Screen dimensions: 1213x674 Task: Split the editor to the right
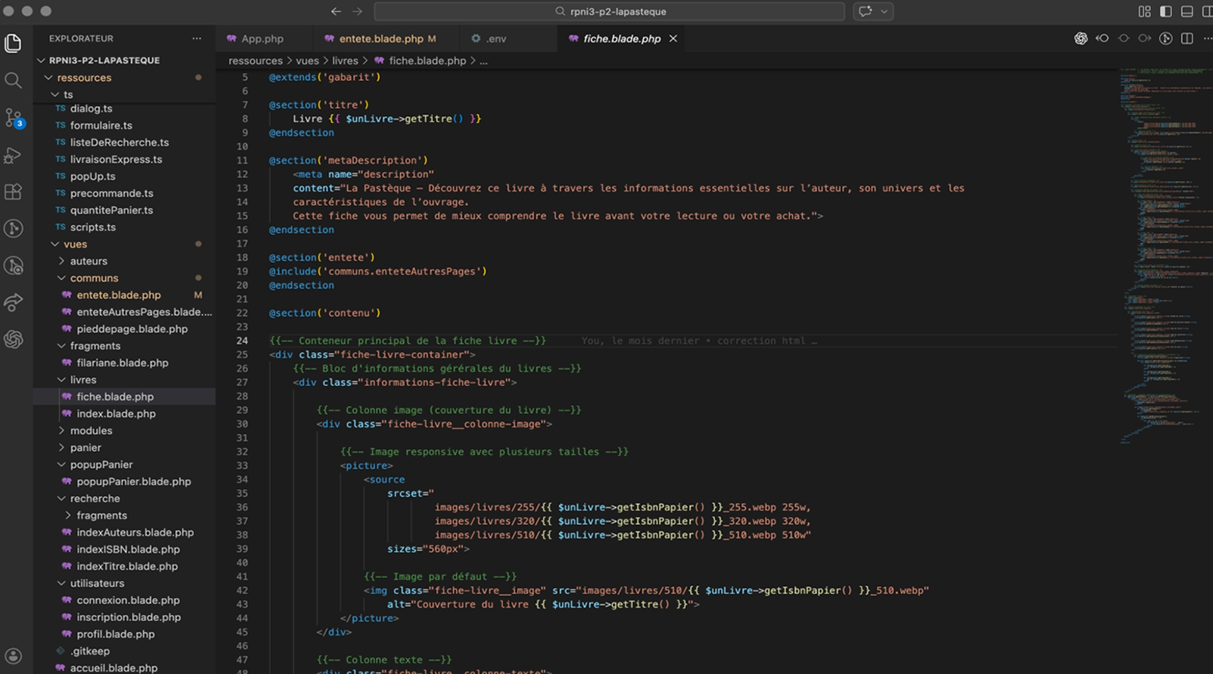point(1187,39)
